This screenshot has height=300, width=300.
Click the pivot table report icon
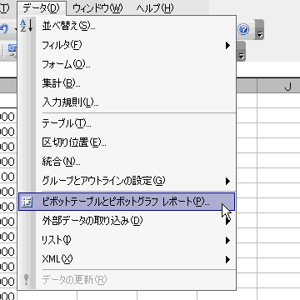click(27, 202)
